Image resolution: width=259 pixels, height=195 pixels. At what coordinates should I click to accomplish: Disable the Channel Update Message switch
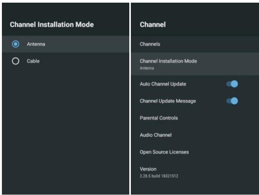(x=232, y=101)
